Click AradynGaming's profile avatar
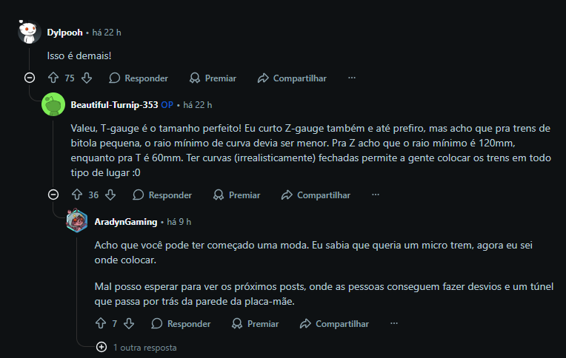 tap(77, 221)
